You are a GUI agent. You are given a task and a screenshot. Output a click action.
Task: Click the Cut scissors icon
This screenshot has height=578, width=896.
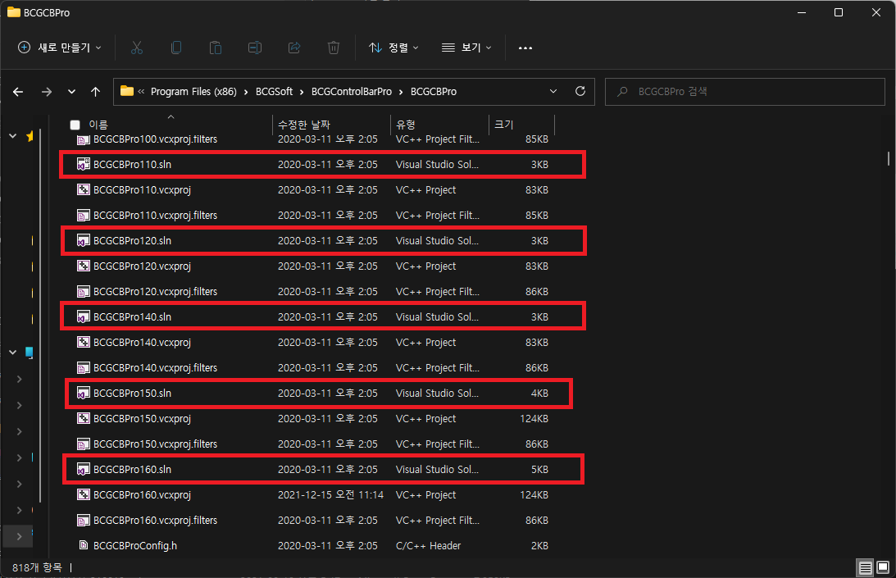coord(137,48)
